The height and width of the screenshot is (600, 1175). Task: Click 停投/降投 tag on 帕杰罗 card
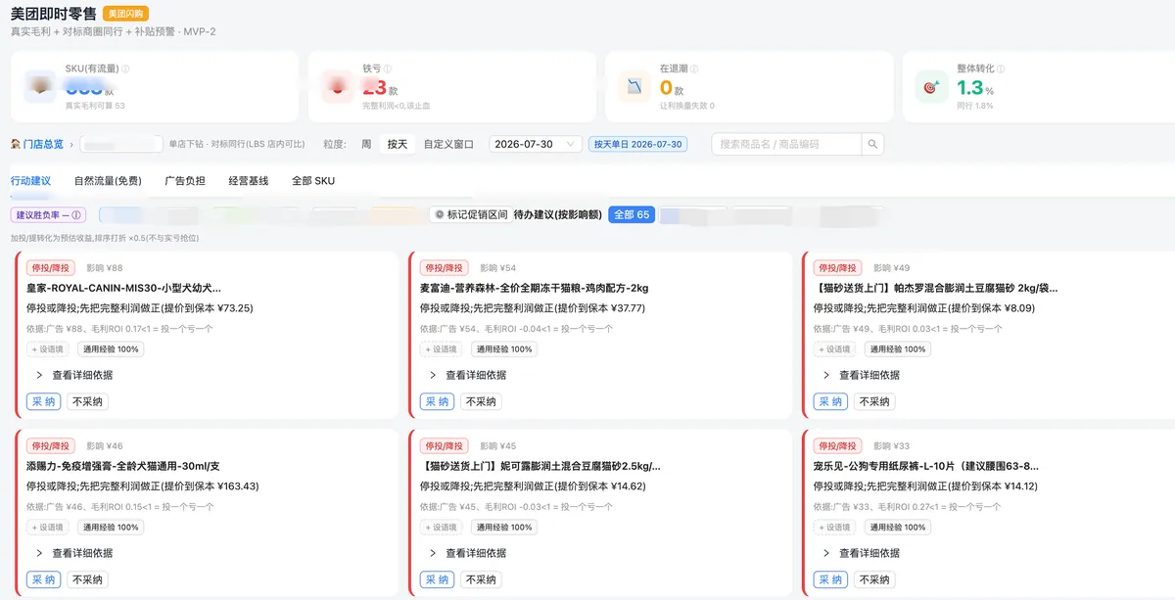click(x=837, y=268)
